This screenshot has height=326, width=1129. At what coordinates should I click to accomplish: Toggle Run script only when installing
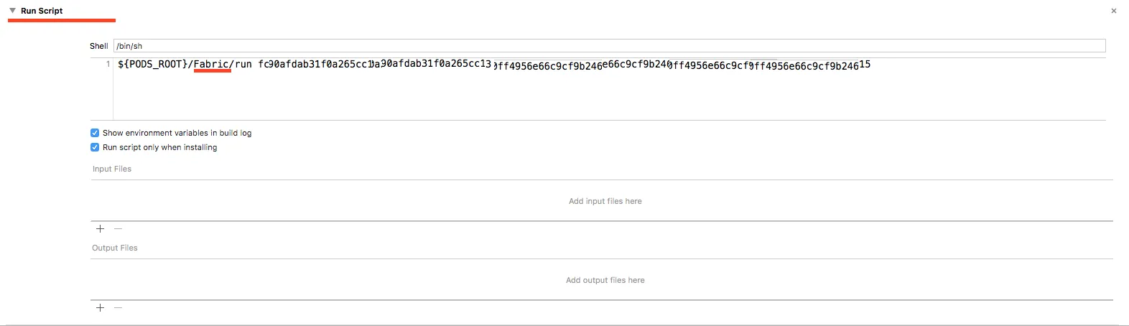(95, 147)
